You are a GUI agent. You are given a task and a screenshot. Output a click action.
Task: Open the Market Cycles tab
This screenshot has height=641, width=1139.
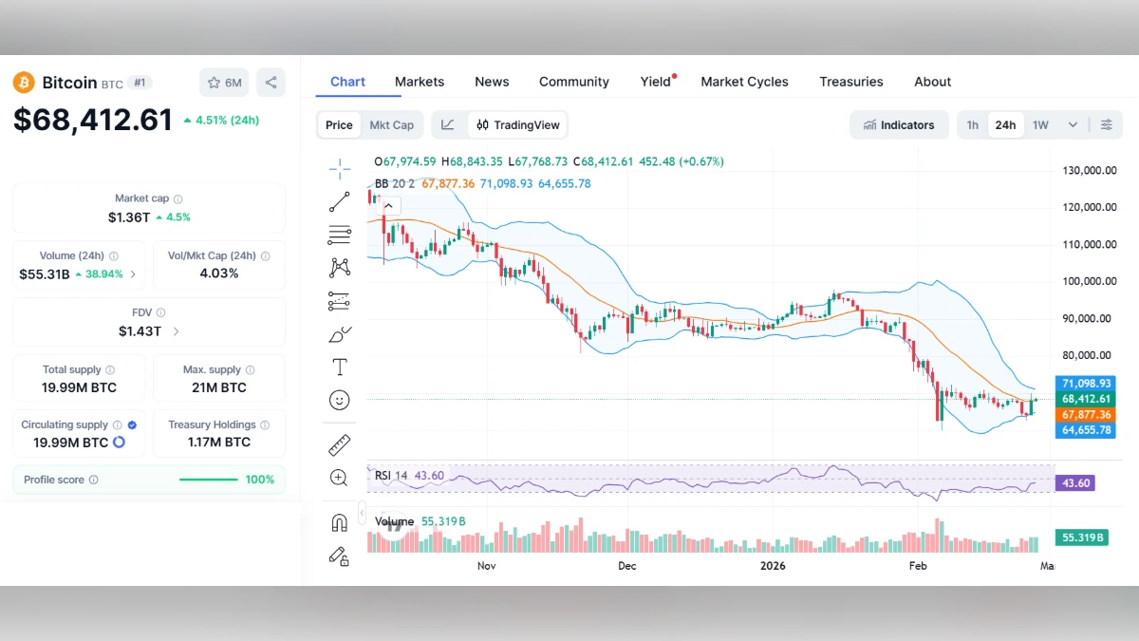pyautogui.click(x=744, y=82)
